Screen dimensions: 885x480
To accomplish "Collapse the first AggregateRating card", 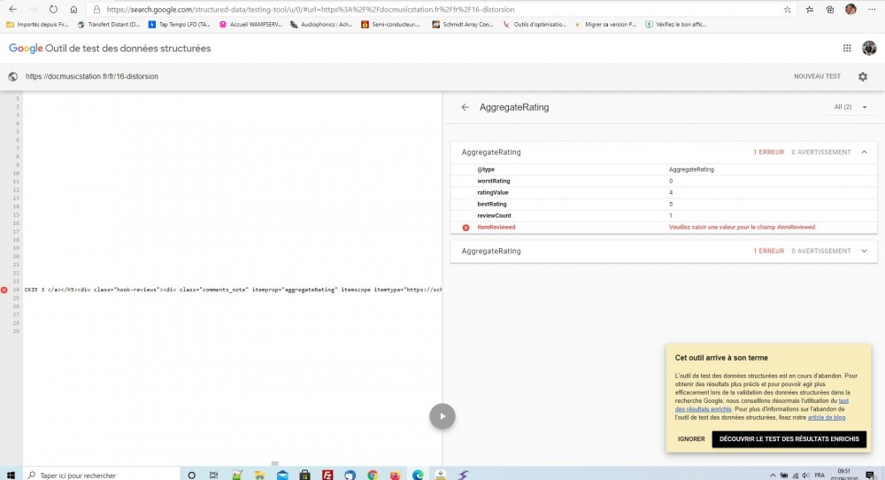I will point(864,152).
